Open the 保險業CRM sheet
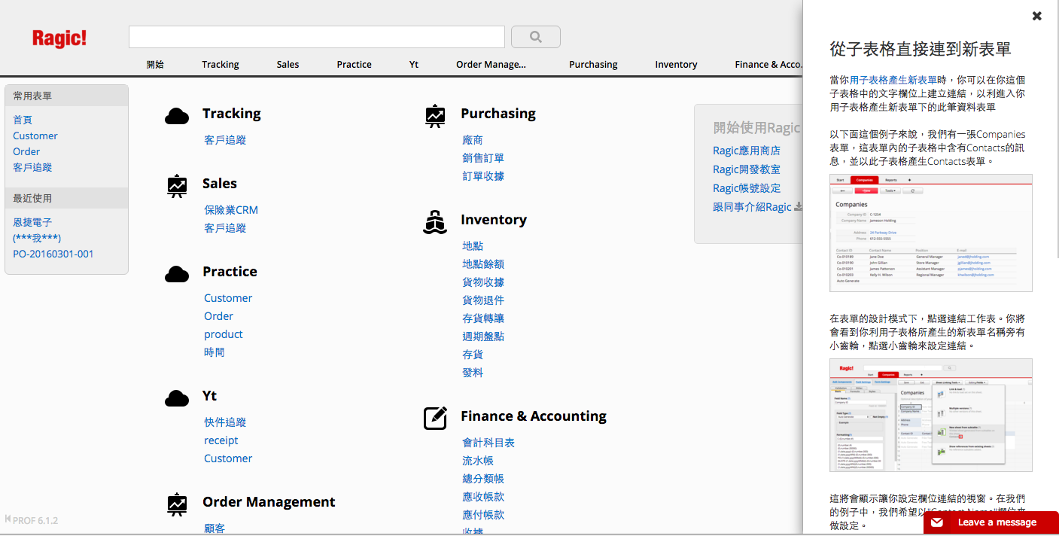This screenshot has width=1059, height=536. (x=231, y=210)
